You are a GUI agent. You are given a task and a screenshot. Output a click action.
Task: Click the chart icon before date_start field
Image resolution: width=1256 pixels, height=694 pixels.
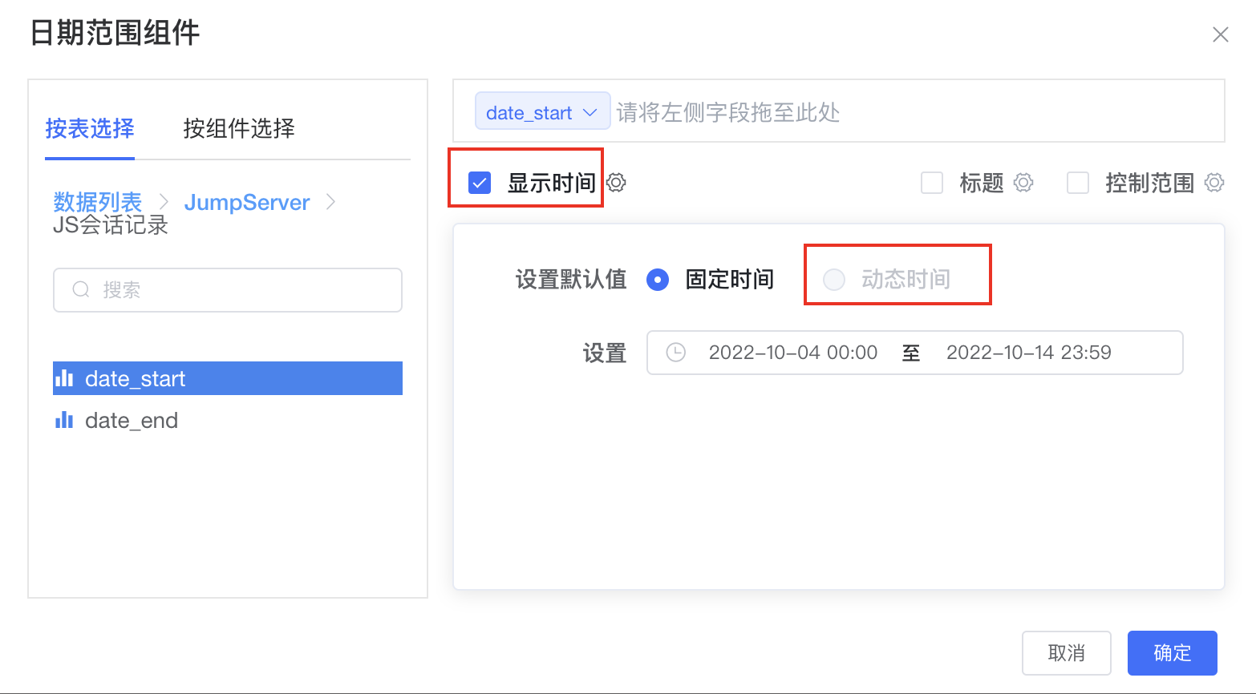(65, 378)
